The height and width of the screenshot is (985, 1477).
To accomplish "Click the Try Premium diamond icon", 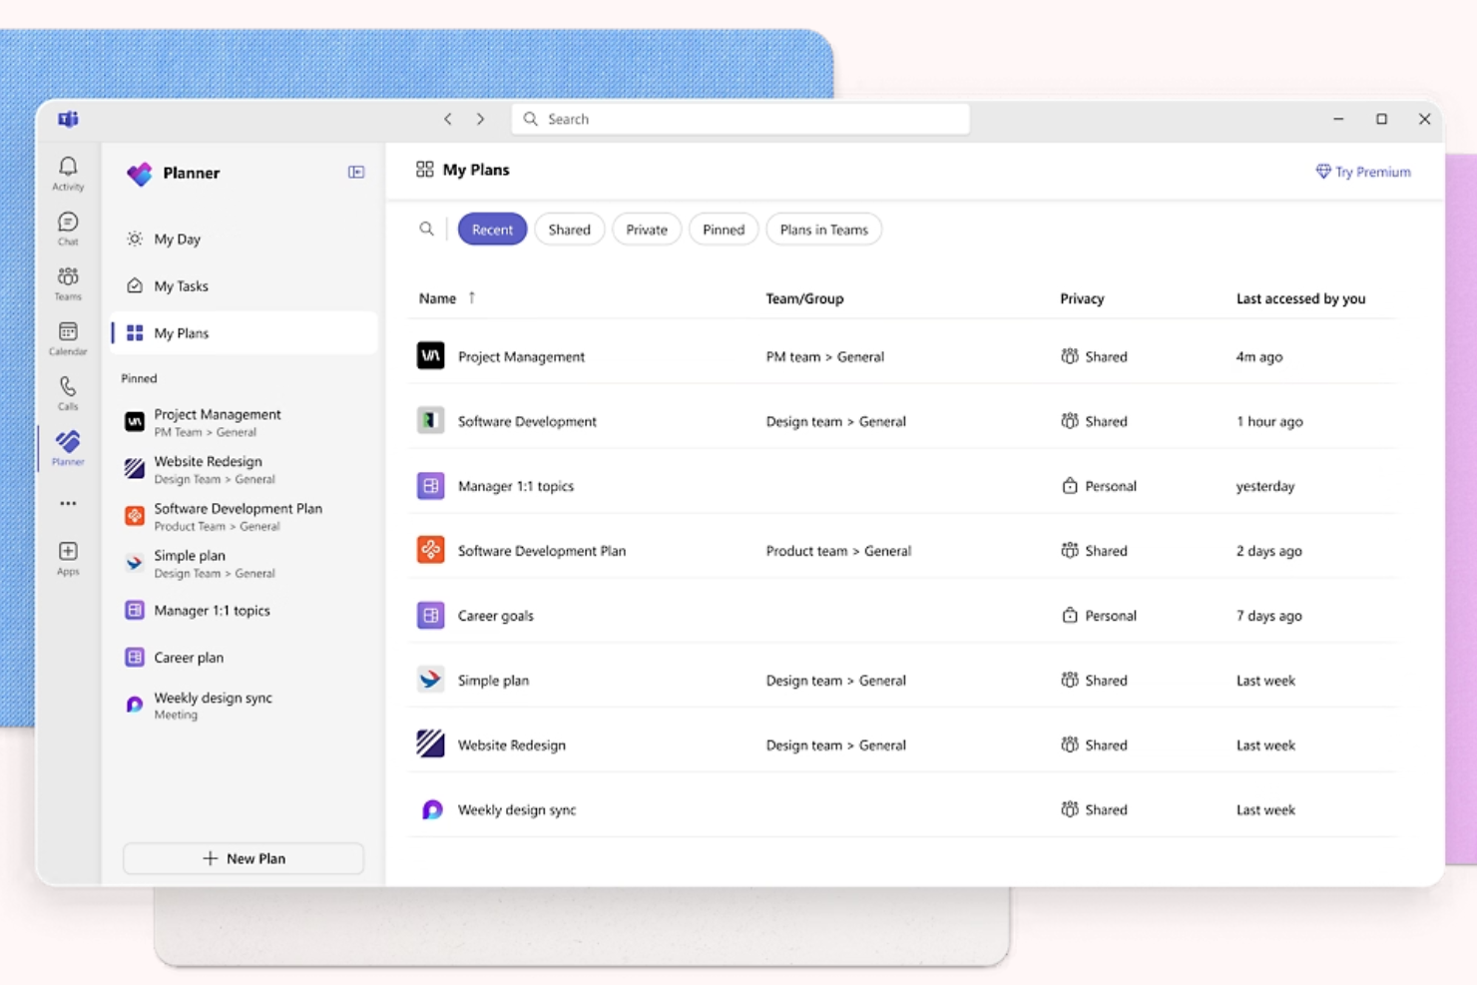I will tap(1323, 172).
